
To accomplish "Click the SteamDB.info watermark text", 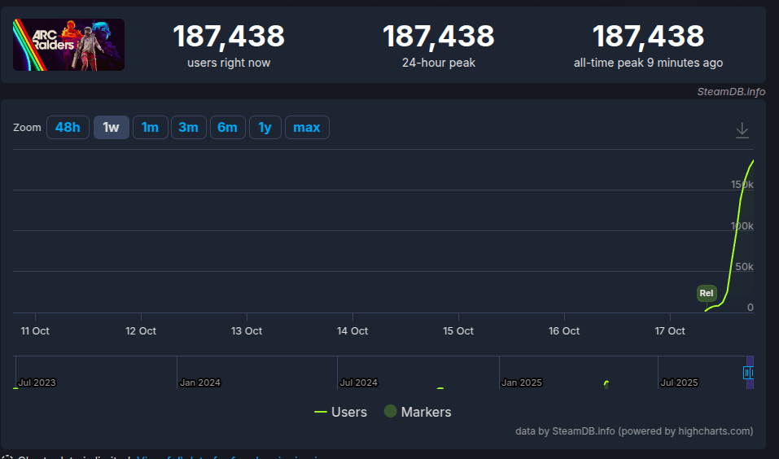I will [731, 91].
